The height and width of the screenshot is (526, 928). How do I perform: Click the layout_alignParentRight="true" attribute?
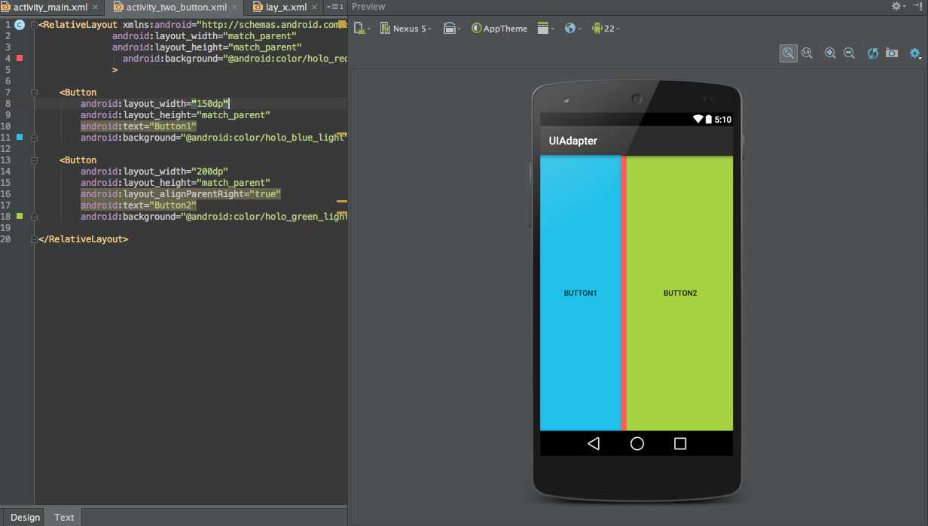click(180, 194)
